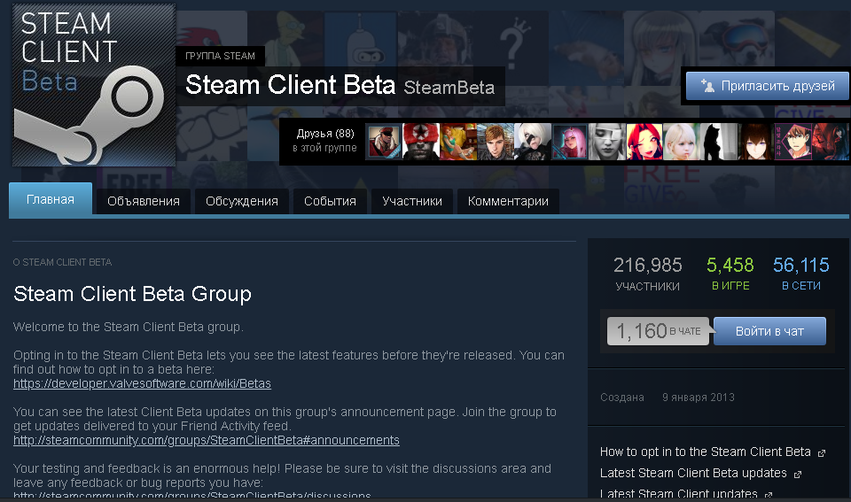Viewport: 851px width, 502px height.
Task: Open How to opt in to Steam Client Beta
Action: click(x=705, y=452)
